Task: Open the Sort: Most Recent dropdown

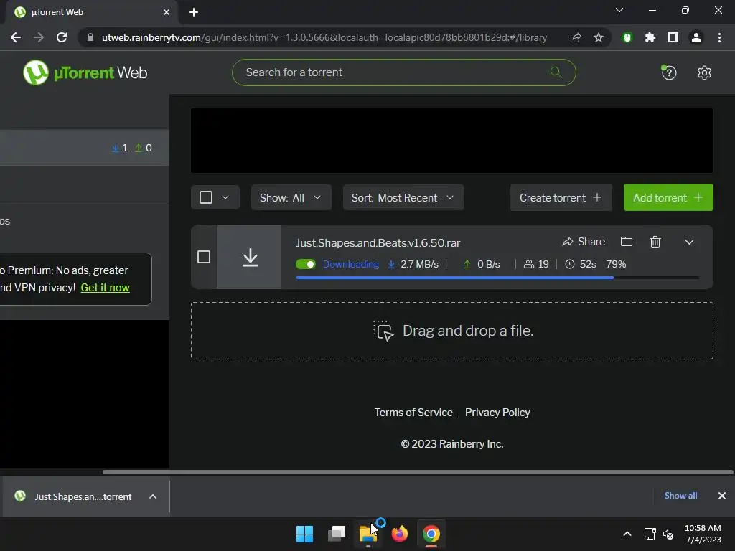Action: coord(403,197)
